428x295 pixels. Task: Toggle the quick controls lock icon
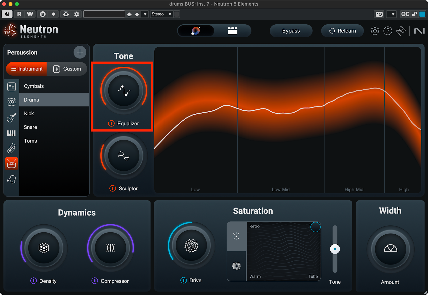pyautogui.click(x=414, y=14)
